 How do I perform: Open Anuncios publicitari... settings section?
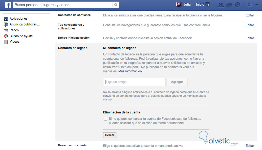[x=25, y=24]
